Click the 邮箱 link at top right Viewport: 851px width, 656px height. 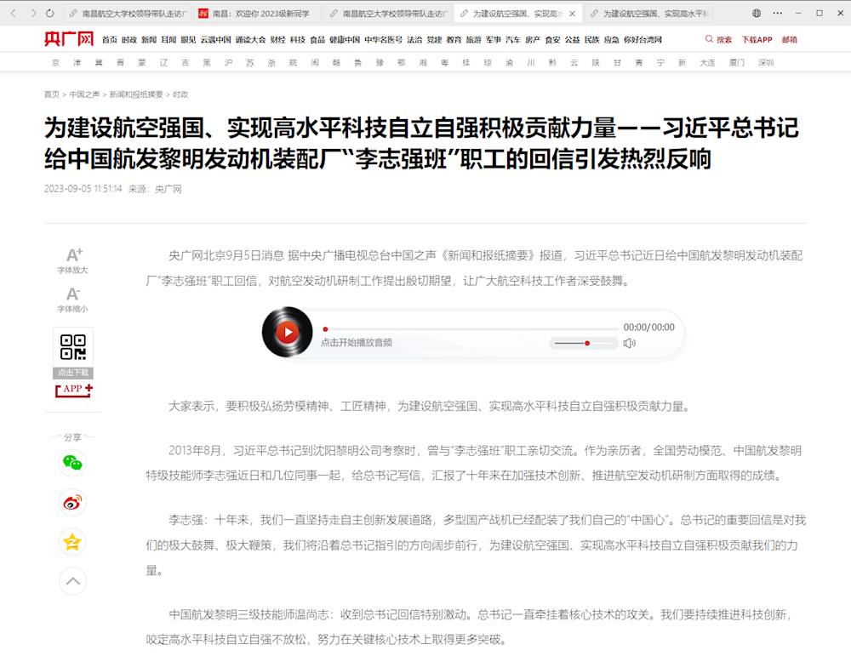(787, 39)
